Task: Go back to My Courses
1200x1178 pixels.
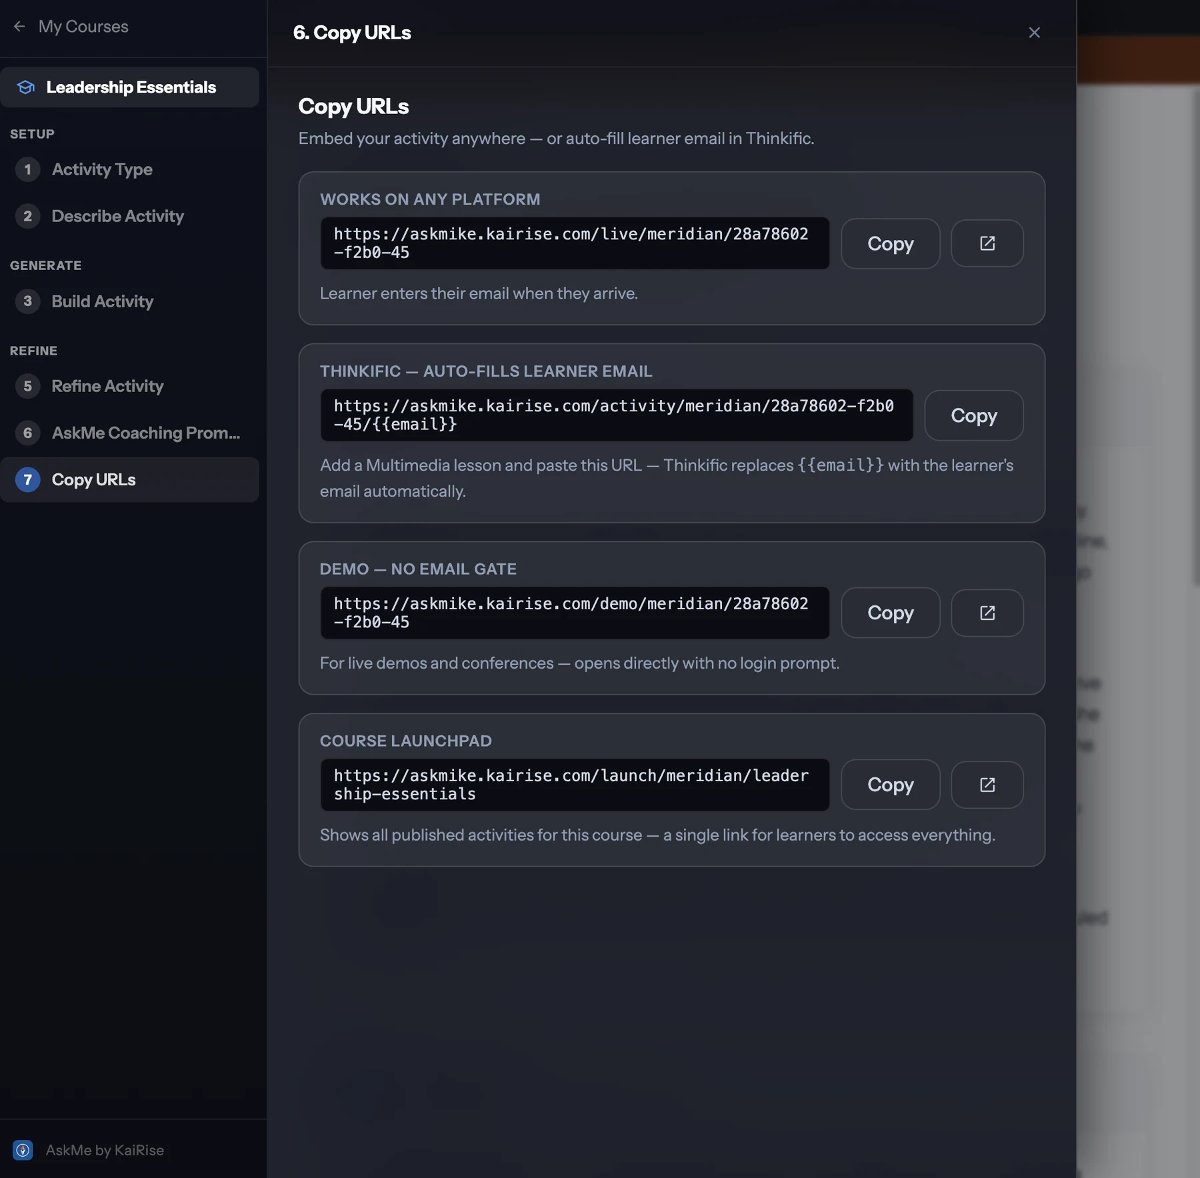Action: click(83, 27)
